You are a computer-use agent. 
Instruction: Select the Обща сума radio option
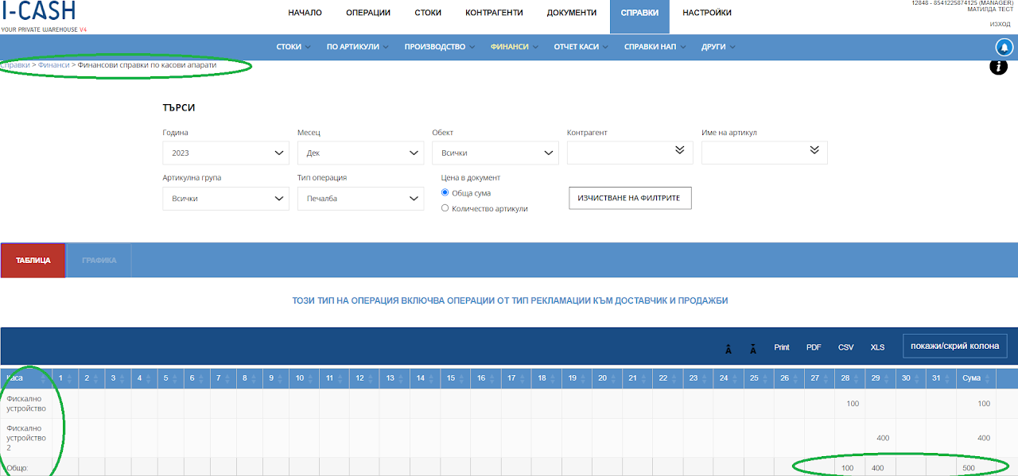[x=445, y=193]
